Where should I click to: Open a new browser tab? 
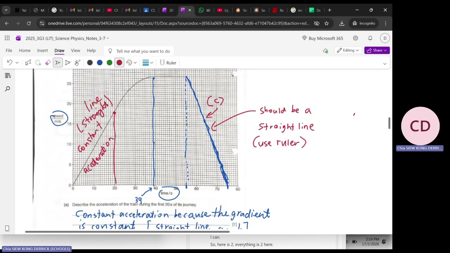tap(329, 10)
